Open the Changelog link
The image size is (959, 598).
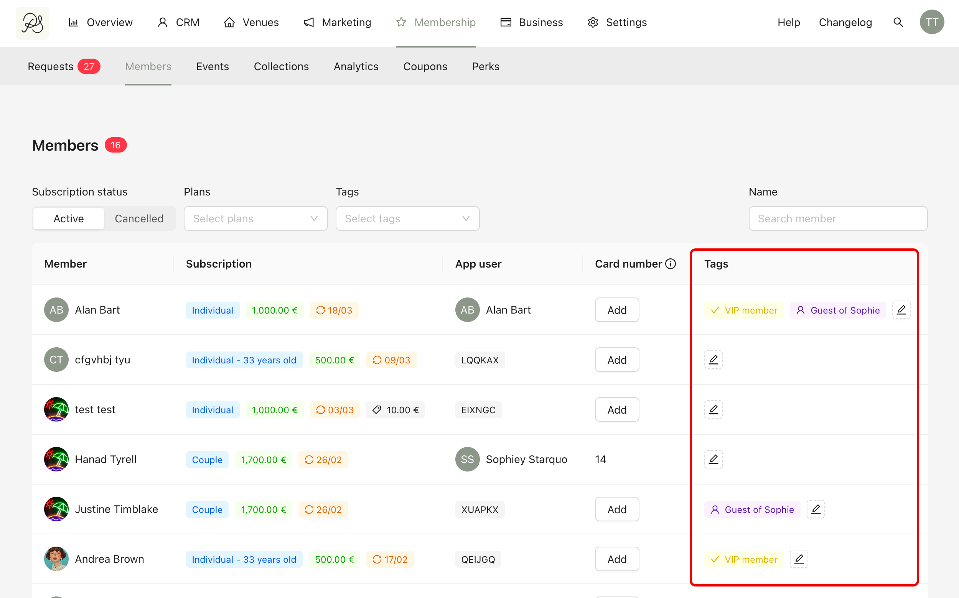pos(845,23)
